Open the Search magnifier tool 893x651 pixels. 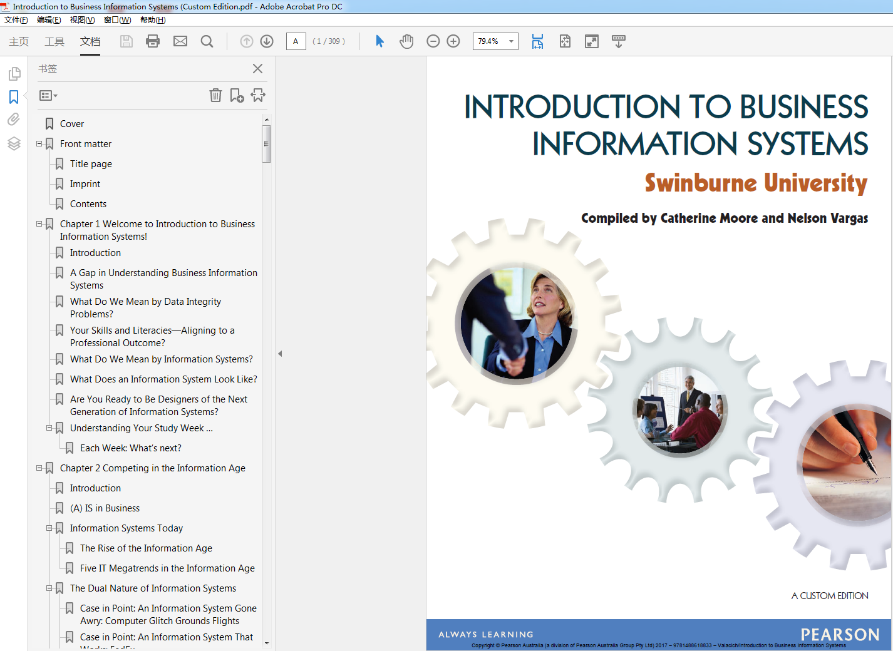(207, 41)
